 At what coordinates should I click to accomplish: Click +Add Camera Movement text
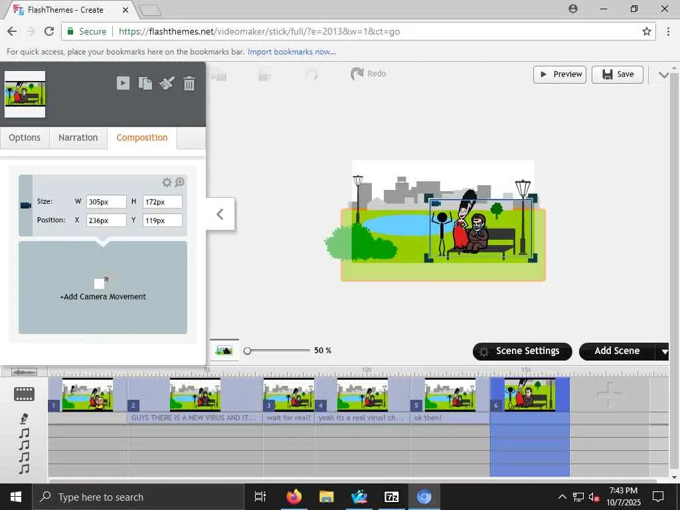[103, 297]
